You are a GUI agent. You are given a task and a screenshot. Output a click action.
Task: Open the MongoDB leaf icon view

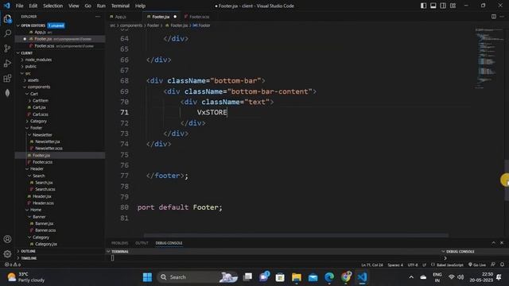coord(7,93)
